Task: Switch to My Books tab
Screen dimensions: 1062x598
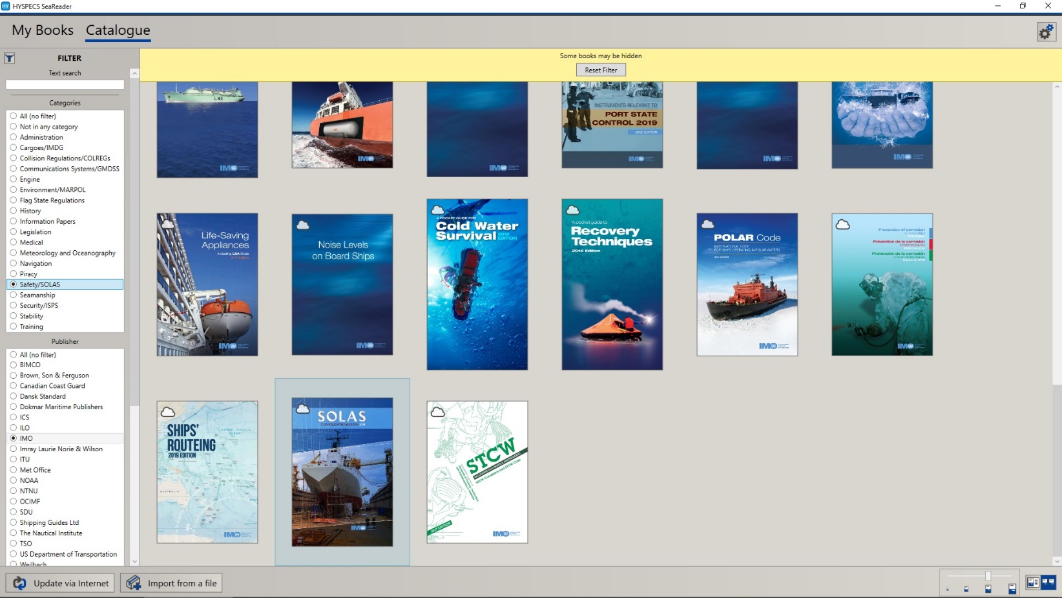Action: point(43,30)
